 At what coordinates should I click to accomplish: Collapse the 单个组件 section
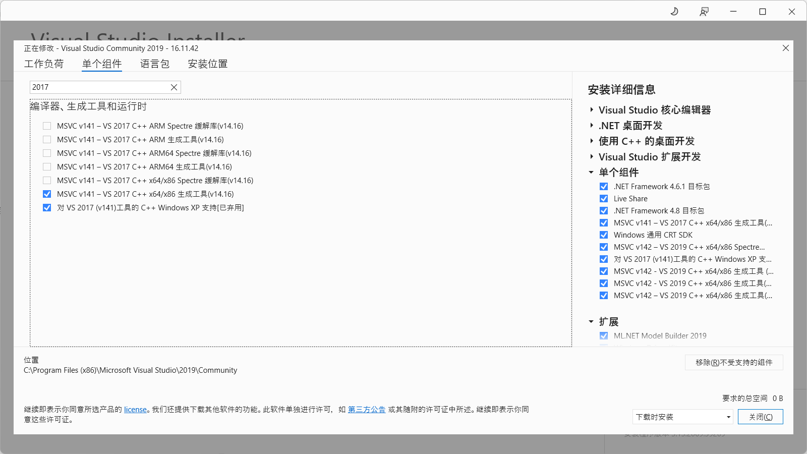tap(591, 173)
